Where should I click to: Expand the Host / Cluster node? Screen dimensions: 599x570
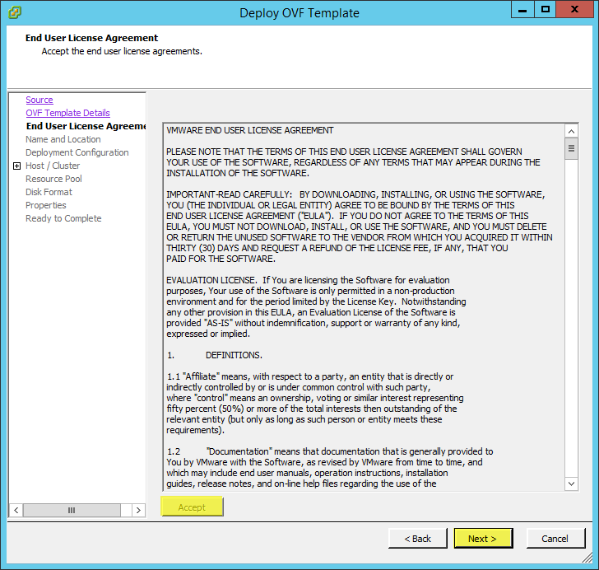[16, 166]
